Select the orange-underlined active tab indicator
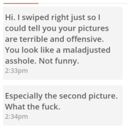The height and width of the screenshot is (131, 131). point(21,3)
